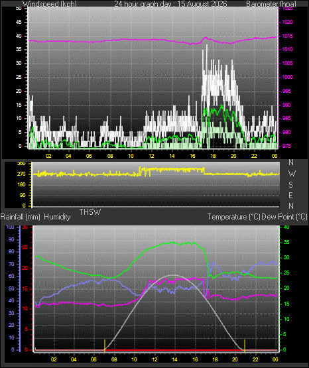The height and width of the screenshot is (368, 309).
Task: Click the 985 barometer axis value
Action: 286,118
